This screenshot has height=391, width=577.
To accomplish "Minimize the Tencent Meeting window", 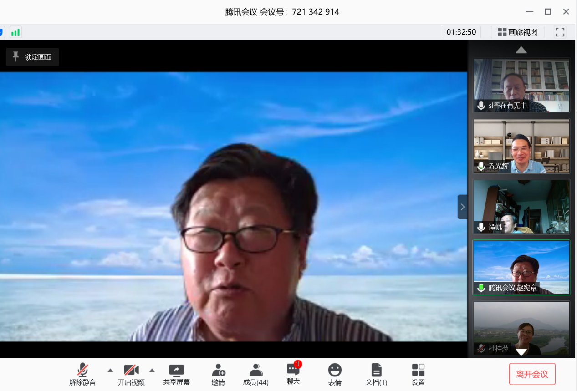I will pyautogui.click(x=530, y=11).
